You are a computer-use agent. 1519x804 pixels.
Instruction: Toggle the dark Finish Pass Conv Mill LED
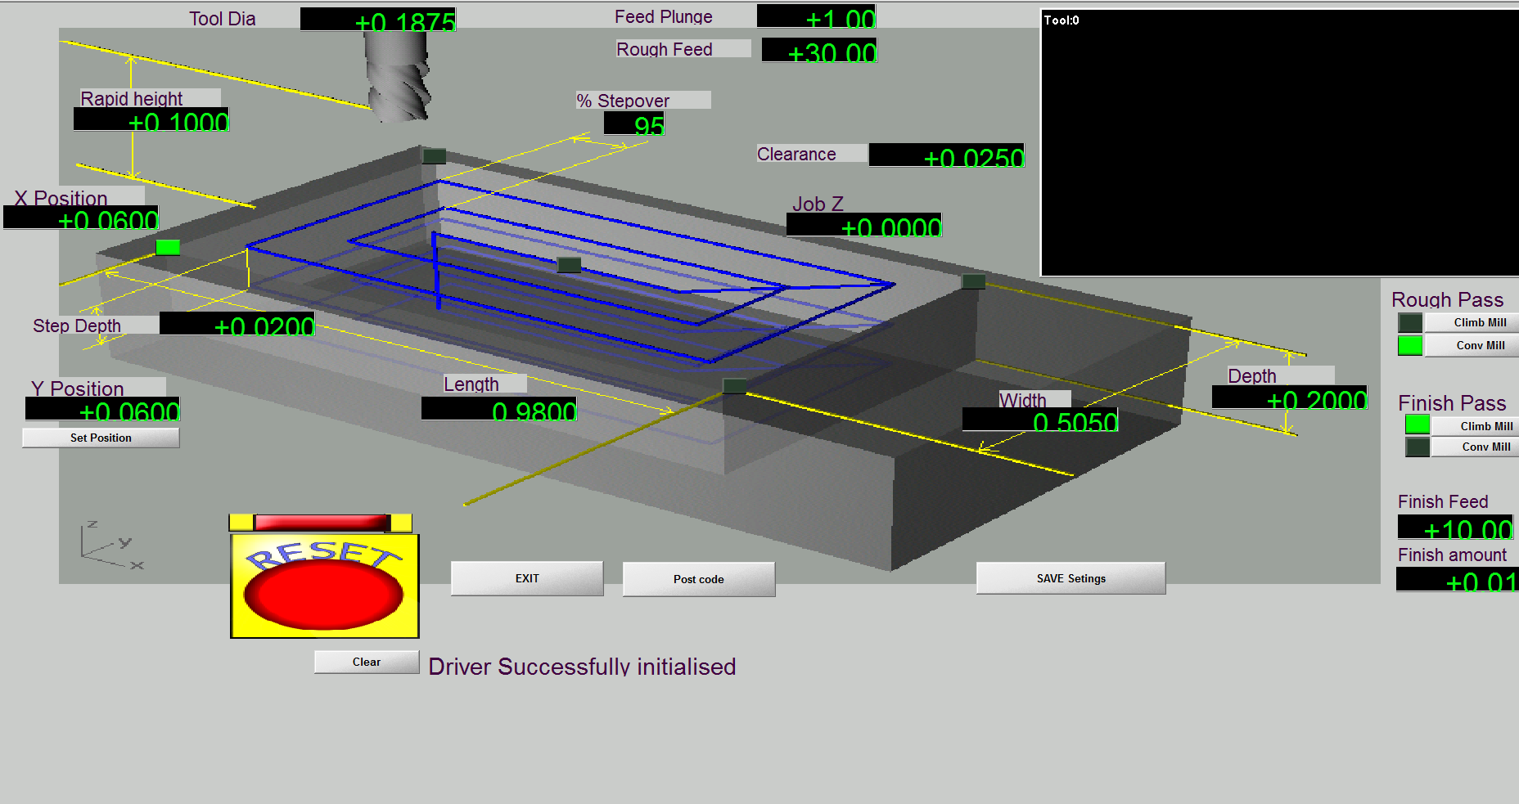[x=1418, y=447]
